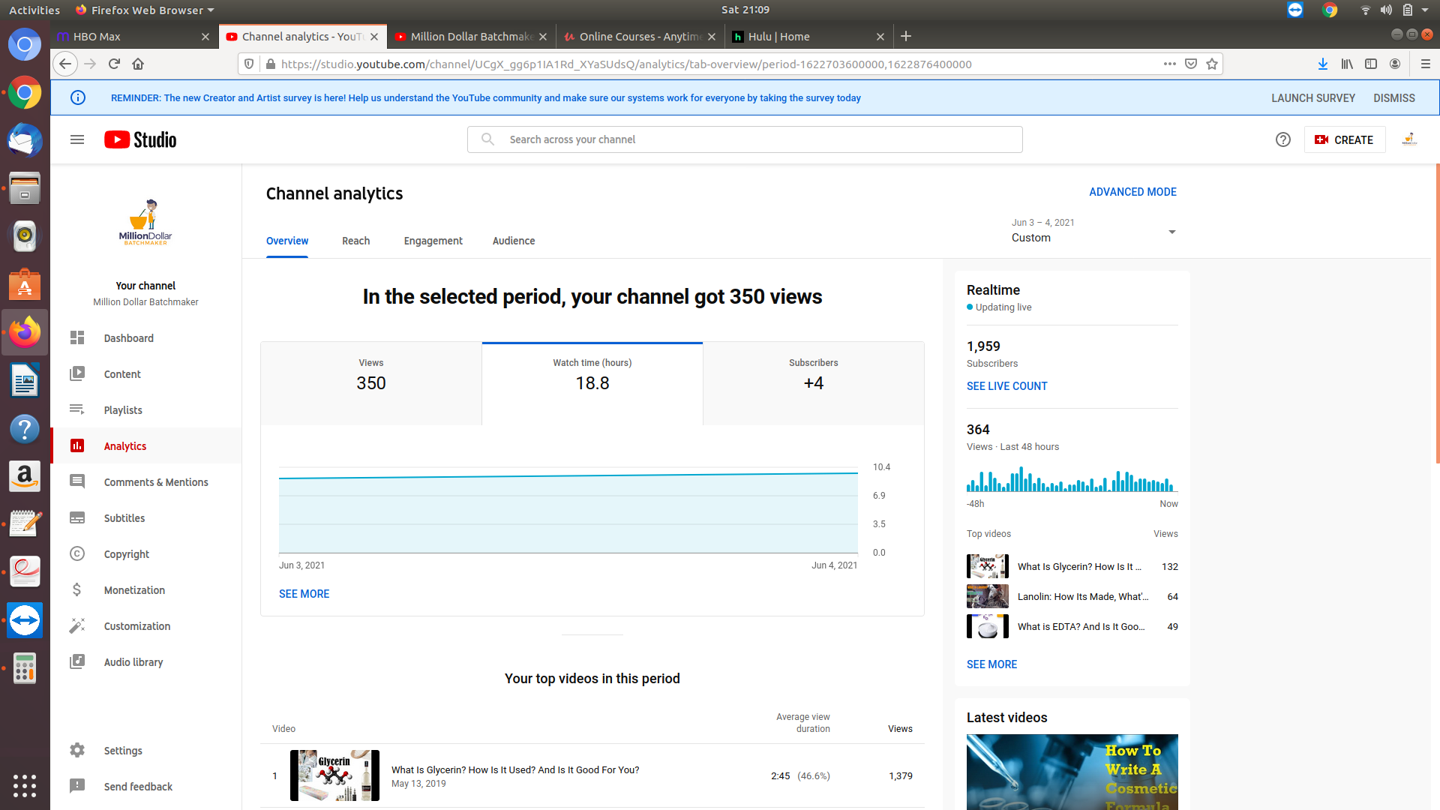Image resolution: width=1440 pixels, height=810 pixels.
Task: Open Content section via sidebar icon
Action: point(77,374)
